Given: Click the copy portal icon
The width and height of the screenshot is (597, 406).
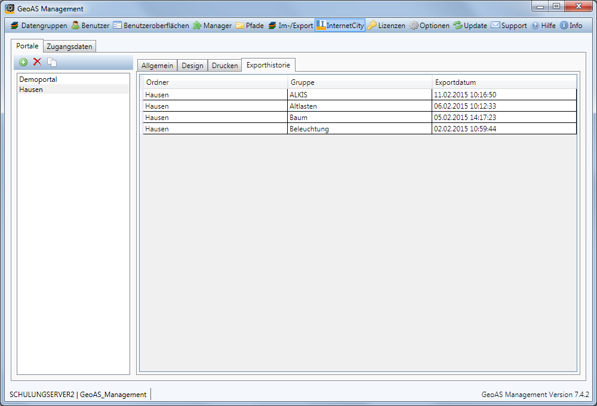Looking at the screenshot, I should point(52,62).
